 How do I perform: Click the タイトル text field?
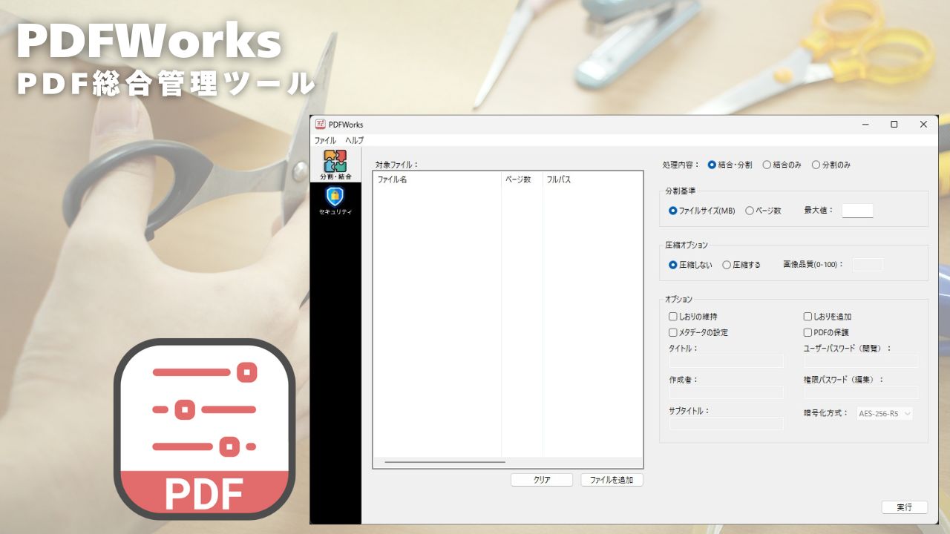pos(726,361)
